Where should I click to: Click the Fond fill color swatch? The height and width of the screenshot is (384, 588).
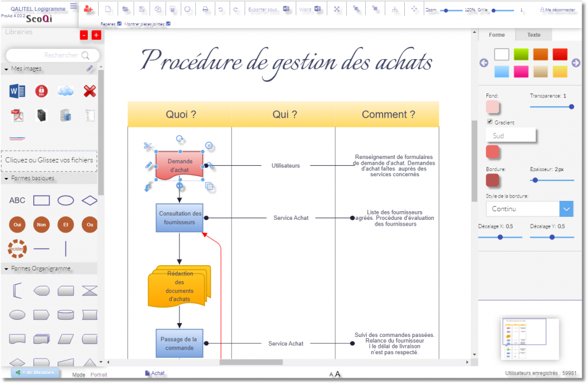pos(492,107)
